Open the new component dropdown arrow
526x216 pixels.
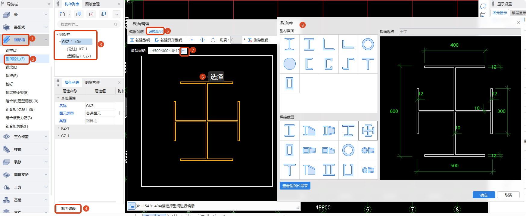coord(69,14)
